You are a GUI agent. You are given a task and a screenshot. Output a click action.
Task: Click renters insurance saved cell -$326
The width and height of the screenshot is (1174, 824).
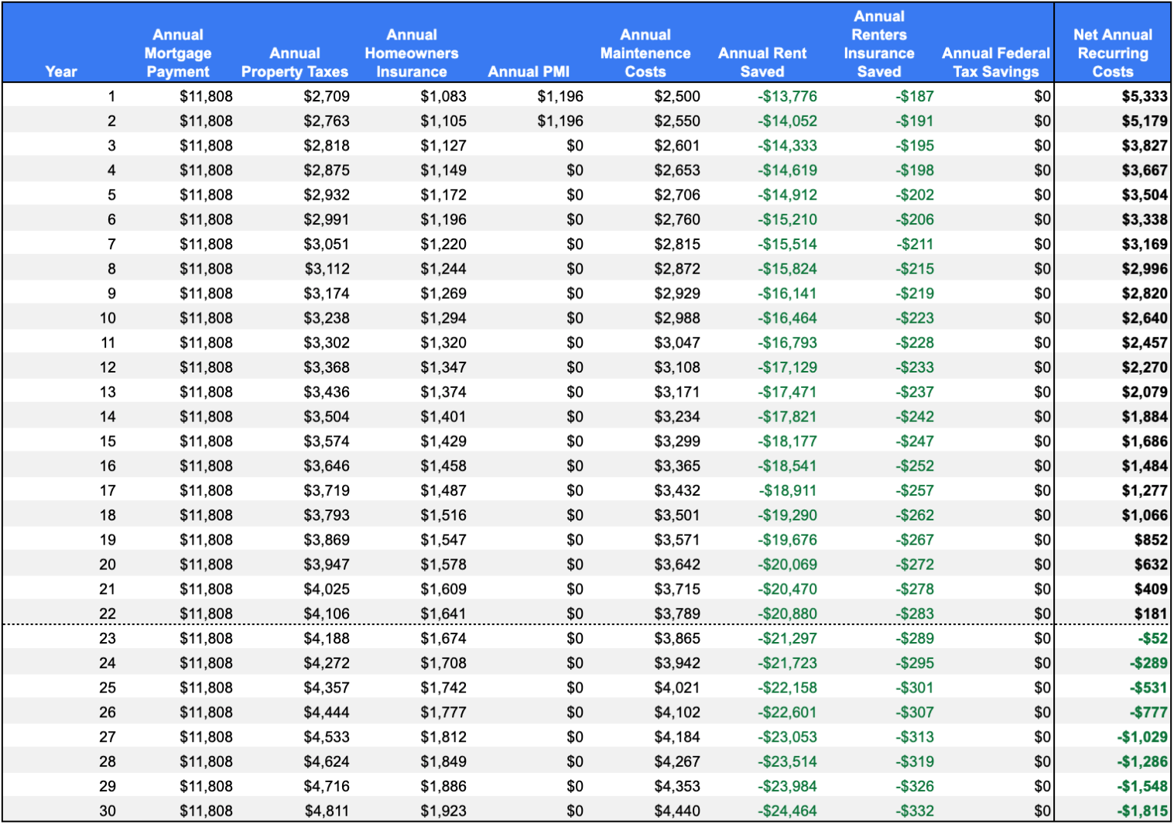tap(915, 787)
